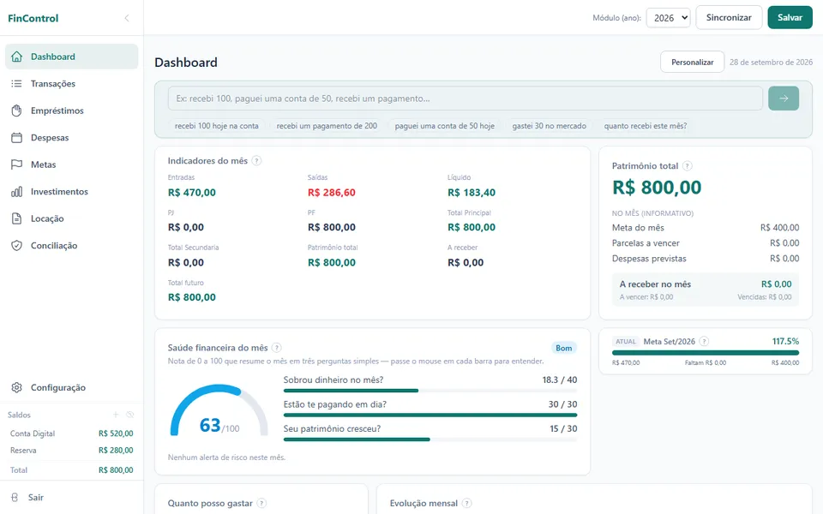The width and height of the screenshot is (823, 514).
Task: Click the ATUAL badge on the meta card
Action: point(626,342)
